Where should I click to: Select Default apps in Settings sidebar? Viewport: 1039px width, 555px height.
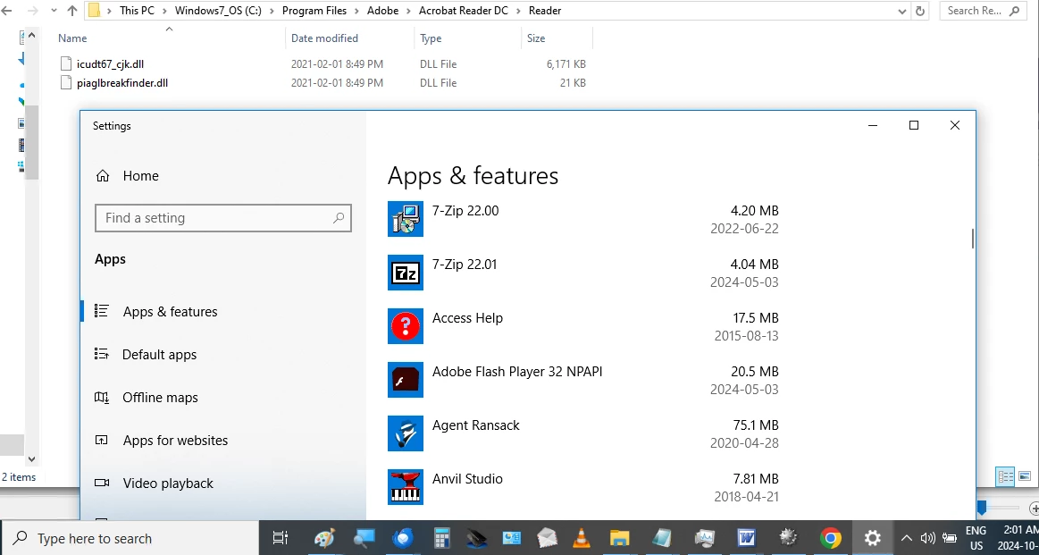click(x=223, y=354)
